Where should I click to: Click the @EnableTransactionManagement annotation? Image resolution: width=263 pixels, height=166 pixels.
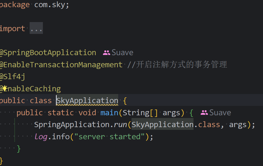pos(61,65)
